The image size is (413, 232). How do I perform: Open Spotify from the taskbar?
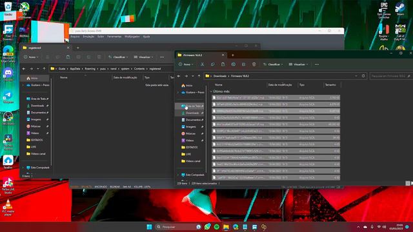click(217, 227)
